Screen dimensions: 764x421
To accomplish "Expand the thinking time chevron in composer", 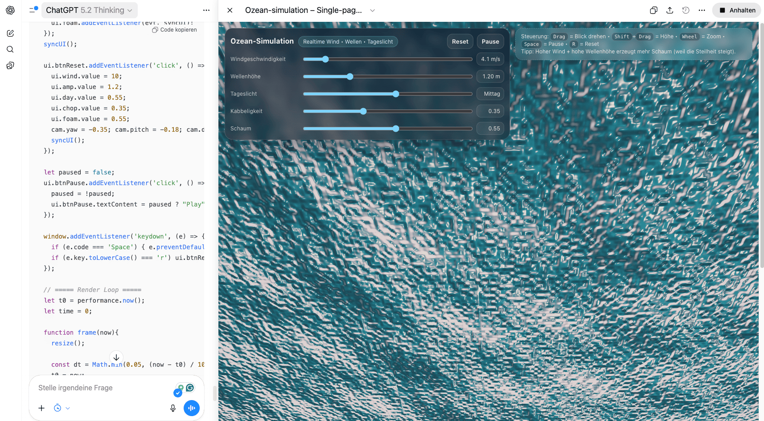I will [68, 408].
